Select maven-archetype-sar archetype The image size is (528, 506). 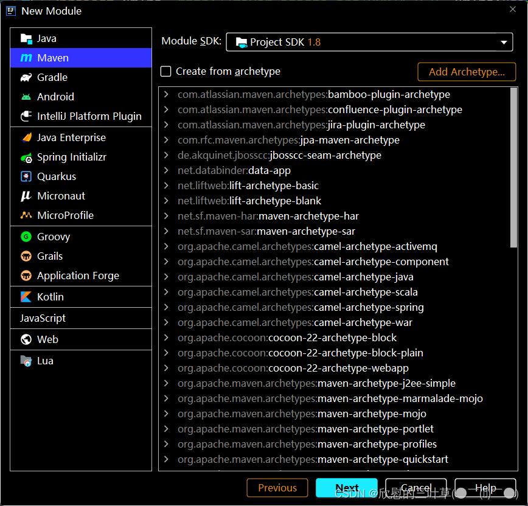pos(266,231)
